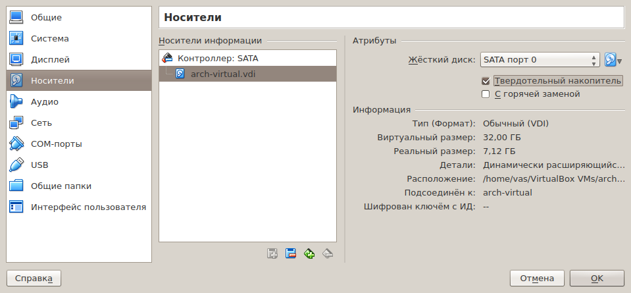
Task: Open the Общие папки folder icon
Action: 16,186
